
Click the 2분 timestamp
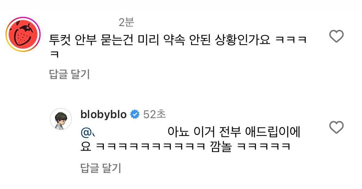click(x=126, y=22)
